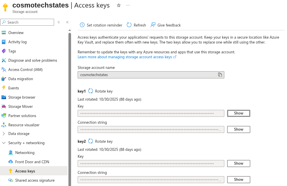Select the Shared access signature menu item
Screen dimensions: 287x186
(x=35, y=180)
